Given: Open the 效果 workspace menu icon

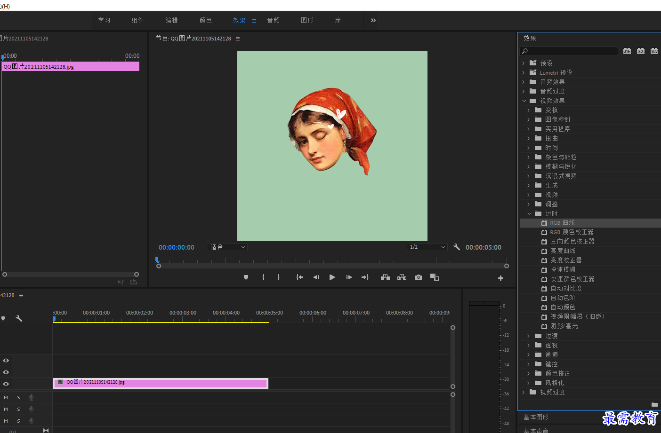Looking at the screenshot, I should coord(254,21).
